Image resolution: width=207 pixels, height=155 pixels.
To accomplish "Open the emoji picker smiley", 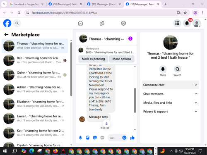I will [124, 138].
